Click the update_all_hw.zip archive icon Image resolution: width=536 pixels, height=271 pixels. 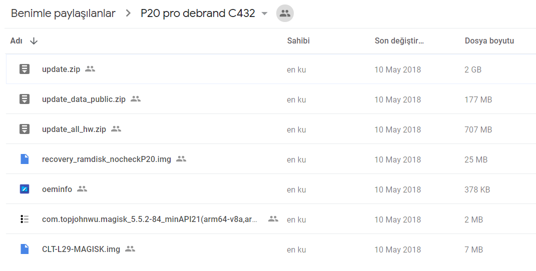24,129
